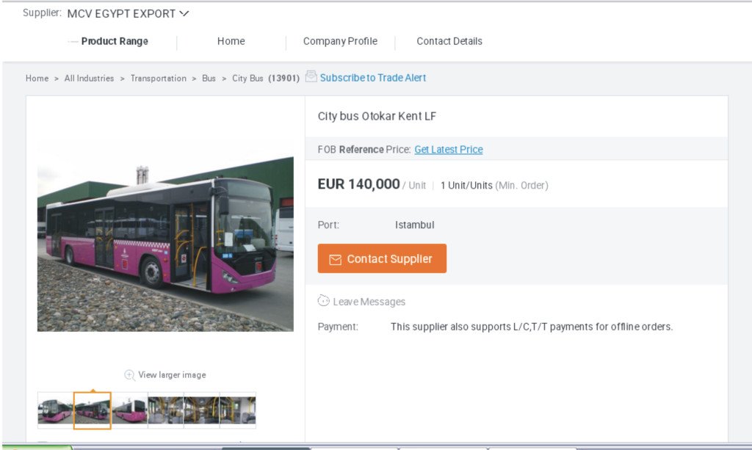752x450 pixels.
Task: Open the Transportation breadcrumb link
Action: click(x=158, y=79)
